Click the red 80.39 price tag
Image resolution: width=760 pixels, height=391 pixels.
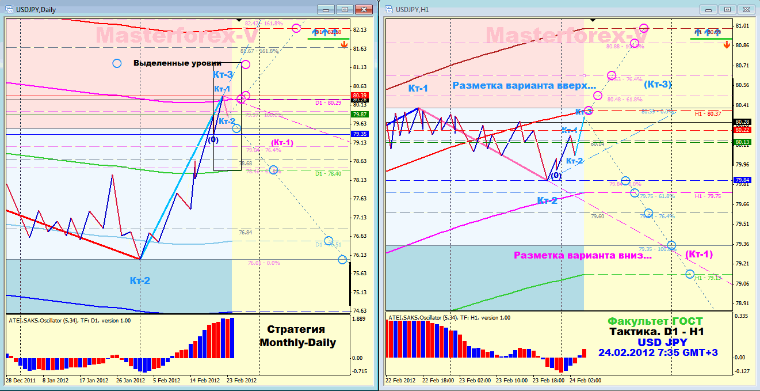click(x=360, y=95)
